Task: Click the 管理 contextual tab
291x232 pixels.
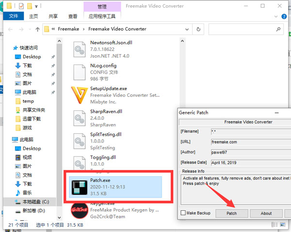Action: tap(102, 6)
